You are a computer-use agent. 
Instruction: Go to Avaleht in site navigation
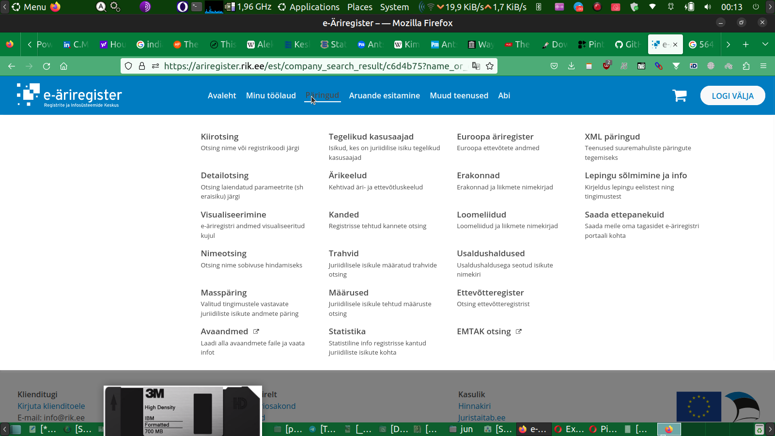(x=222, y=95)
